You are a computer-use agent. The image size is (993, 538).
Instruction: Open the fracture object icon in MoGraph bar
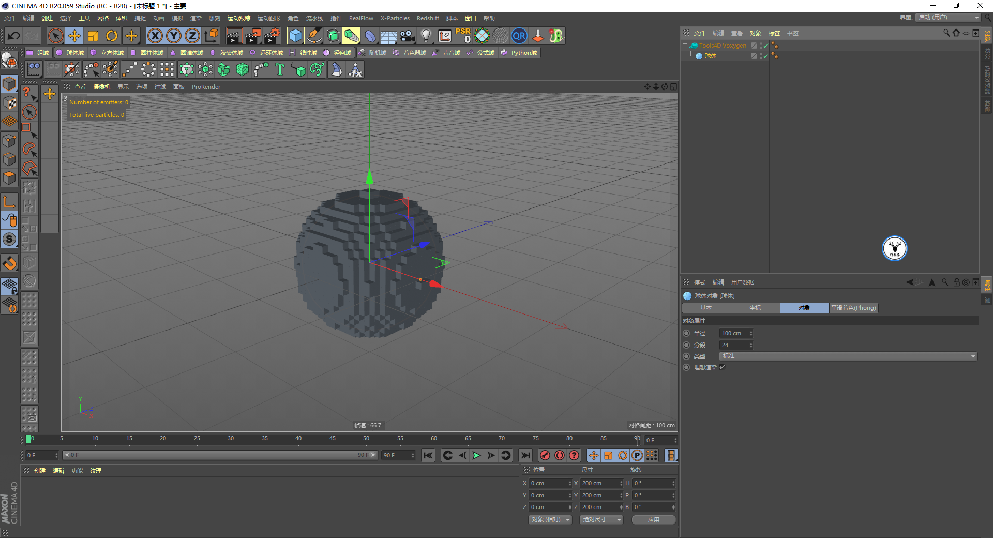224,69
